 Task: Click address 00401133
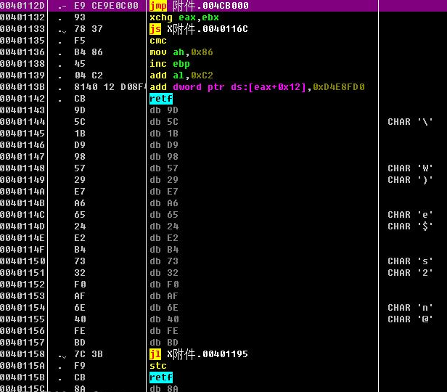22,29
